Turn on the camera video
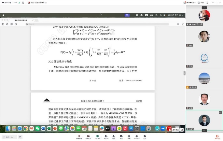This screenshot has height=141, width=223. (x=88, y=136)
